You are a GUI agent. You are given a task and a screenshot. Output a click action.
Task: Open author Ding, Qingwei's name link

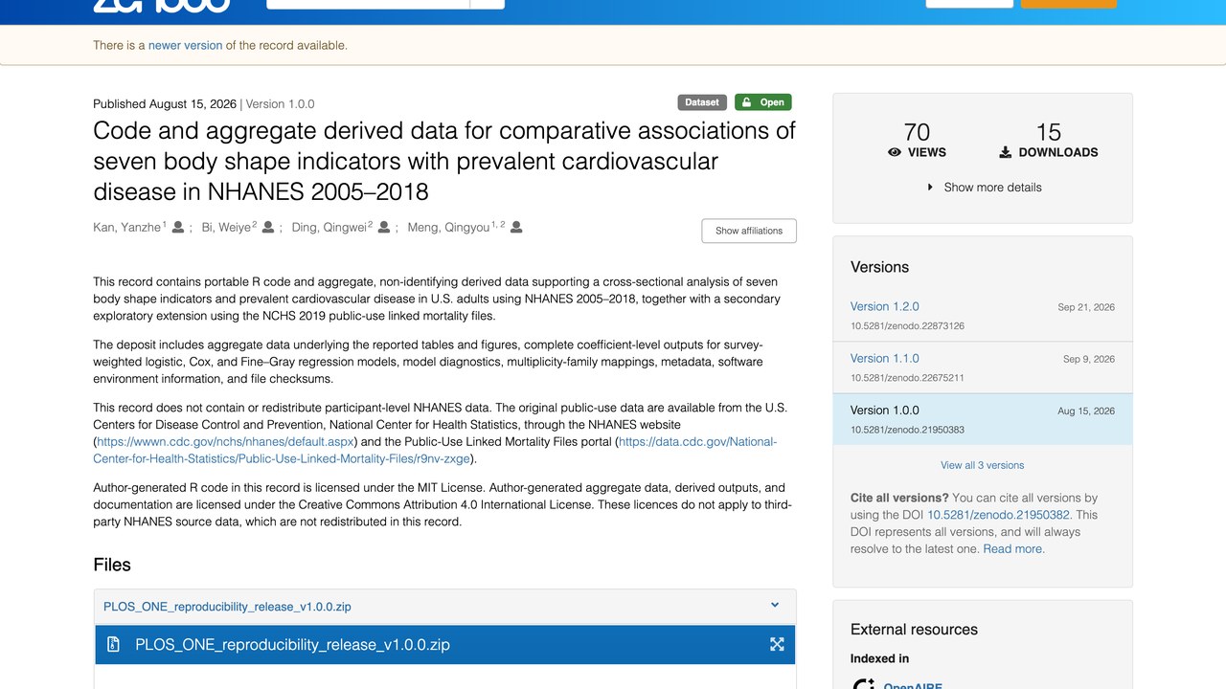pos(329,228)
